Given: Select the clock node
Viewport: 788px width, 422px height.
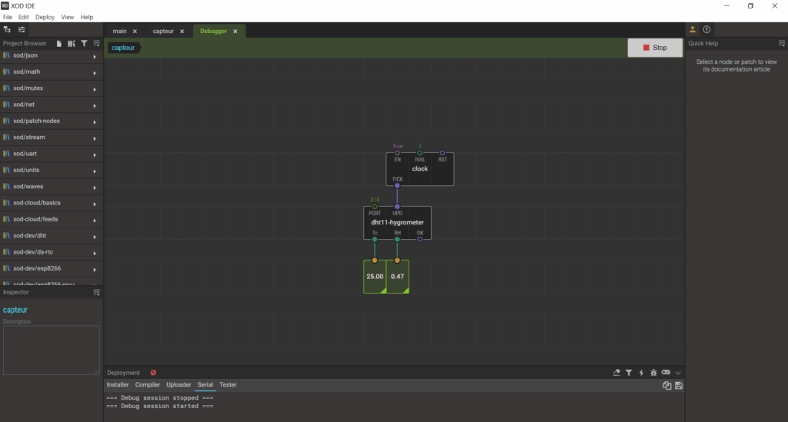Looking at the screenshot, I should click(420, 169).
